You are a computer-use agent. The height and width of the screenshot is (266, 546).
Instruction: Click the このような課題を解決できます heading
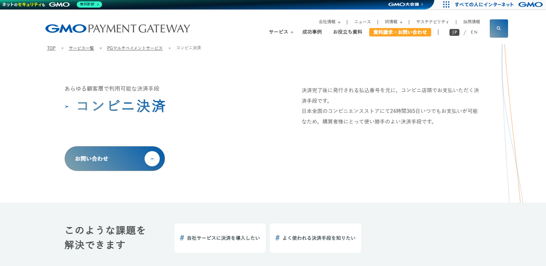click(x=105, y=237)
